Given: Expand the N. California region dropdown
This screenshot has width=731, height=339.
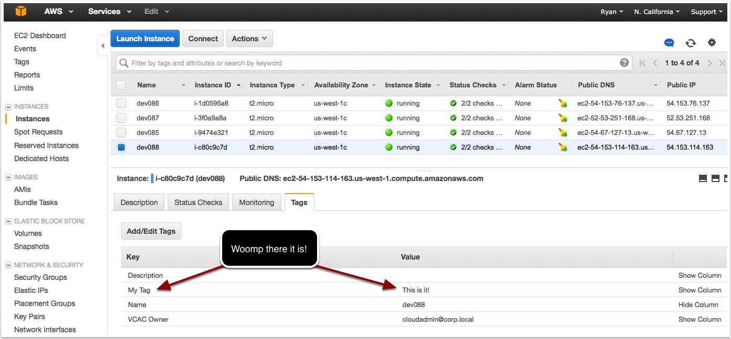Looking at the screenshot, I should [657, 12].
